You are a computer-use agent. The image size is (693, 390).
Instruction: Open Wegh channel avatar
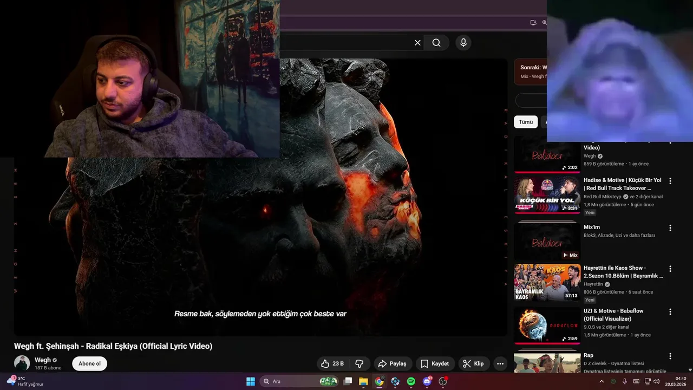click(x=22, y=363)
